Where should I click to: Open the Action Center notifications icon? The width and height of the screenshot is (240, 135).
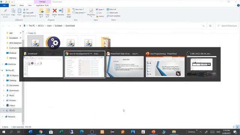pyautogui.click(x=235, y=132)
